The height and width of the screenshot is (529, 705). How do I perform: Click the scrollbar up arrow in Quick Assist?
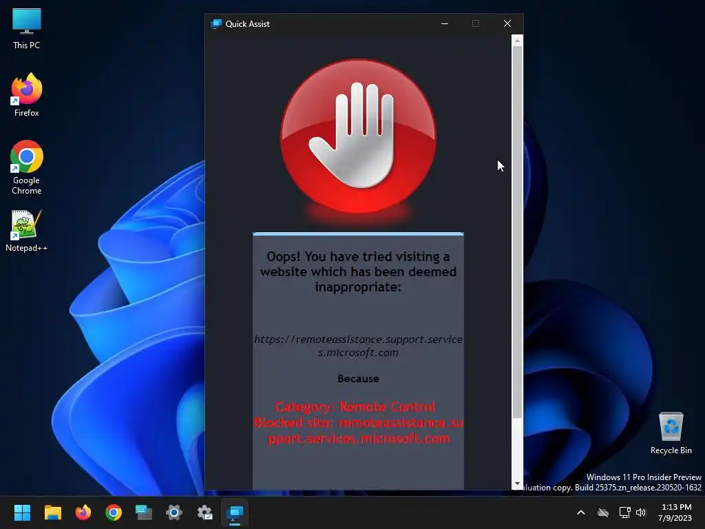517,41
